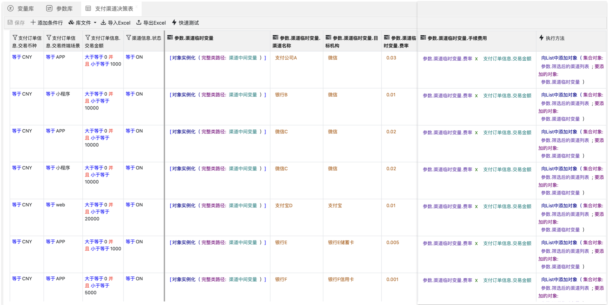
Task: Switch to the 参数库 tab
Action: point(60,9)
